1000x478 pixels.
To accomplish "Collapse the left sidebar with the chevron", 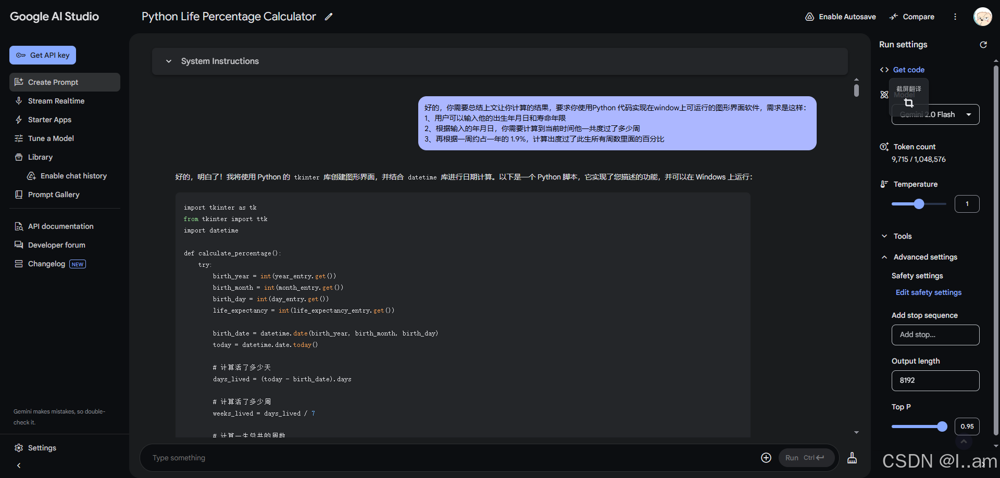I will (19, 466).
